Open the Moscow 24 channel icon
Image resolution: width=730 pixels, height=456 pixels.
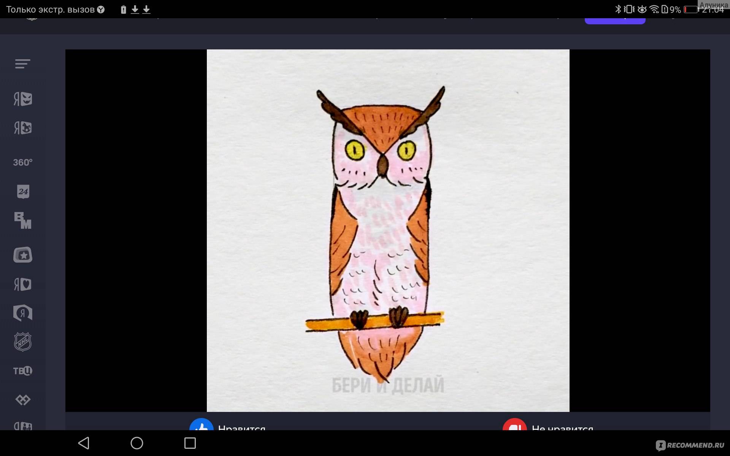click(x=22, y=192)
